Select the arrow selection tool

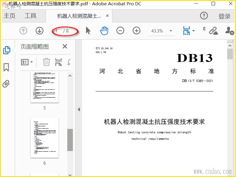88,31
